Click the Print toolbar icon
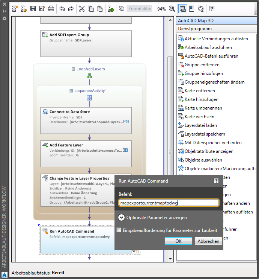Viewport: 259px width, 279px height. (x=51, y=9)
